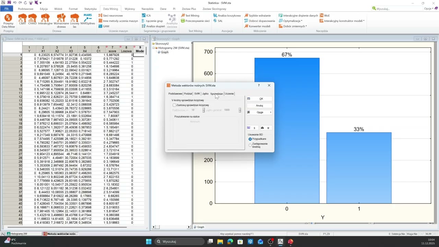Screen dimensions: 439x247
Task: Click Anuluj in SVM dialog
Action: (x=260, y=106)
